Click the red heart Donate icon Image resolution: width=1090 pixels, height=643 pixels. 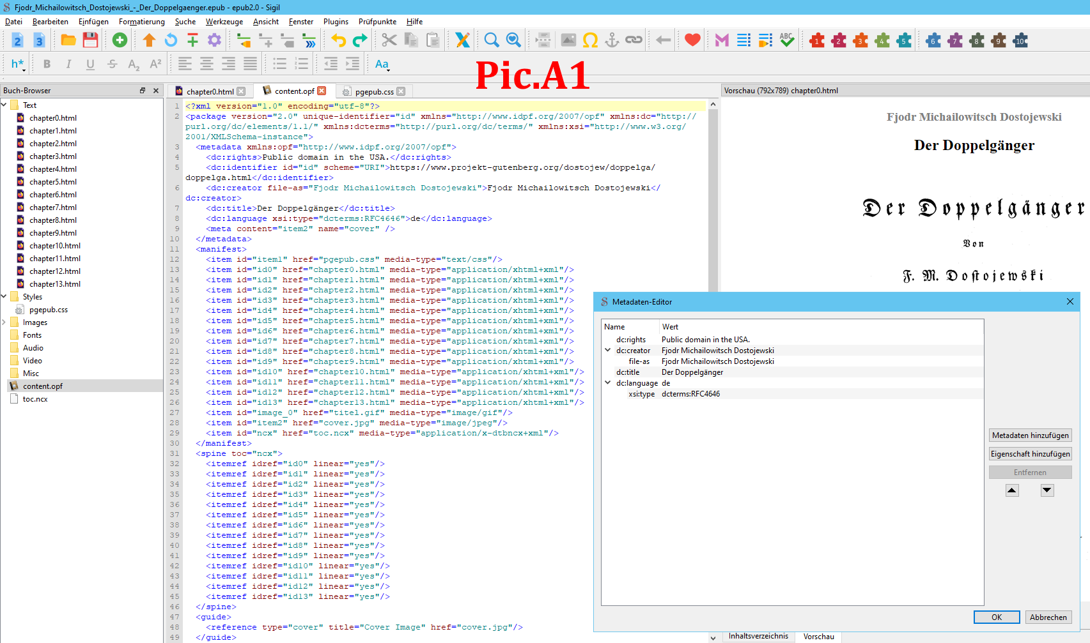click(x=692, y=40)
